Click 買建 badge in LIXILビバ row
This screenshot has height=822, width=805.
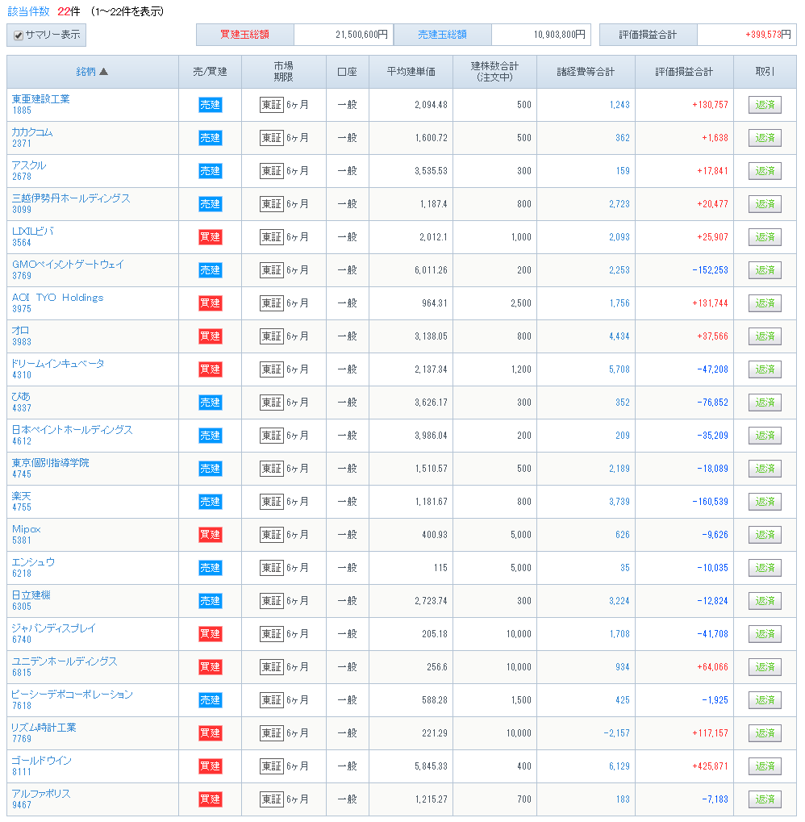[x=211, y=237]
